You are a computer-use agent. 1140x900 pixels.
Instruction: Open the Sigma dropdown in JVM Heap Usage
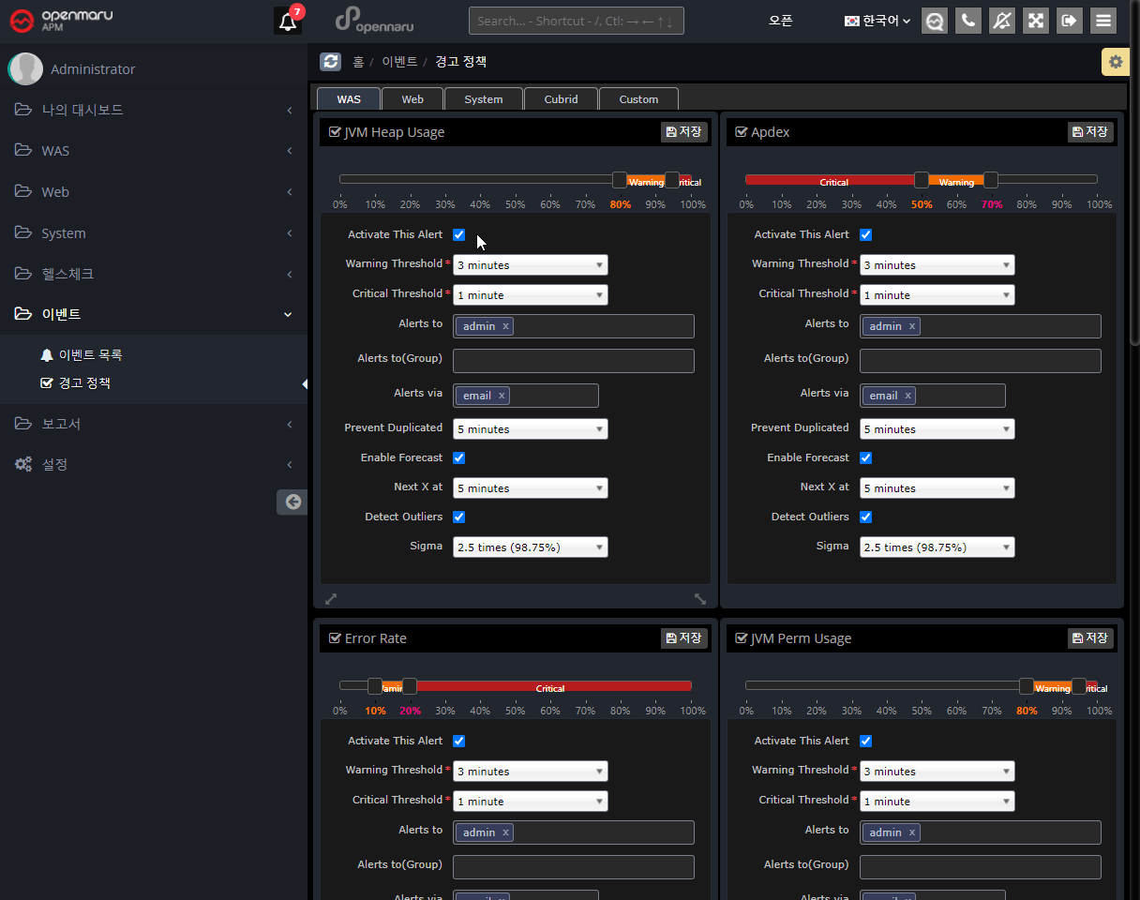pos(530,547)
